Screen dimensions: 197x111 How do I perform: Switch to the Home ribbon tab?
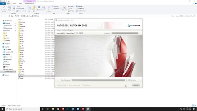9,3
